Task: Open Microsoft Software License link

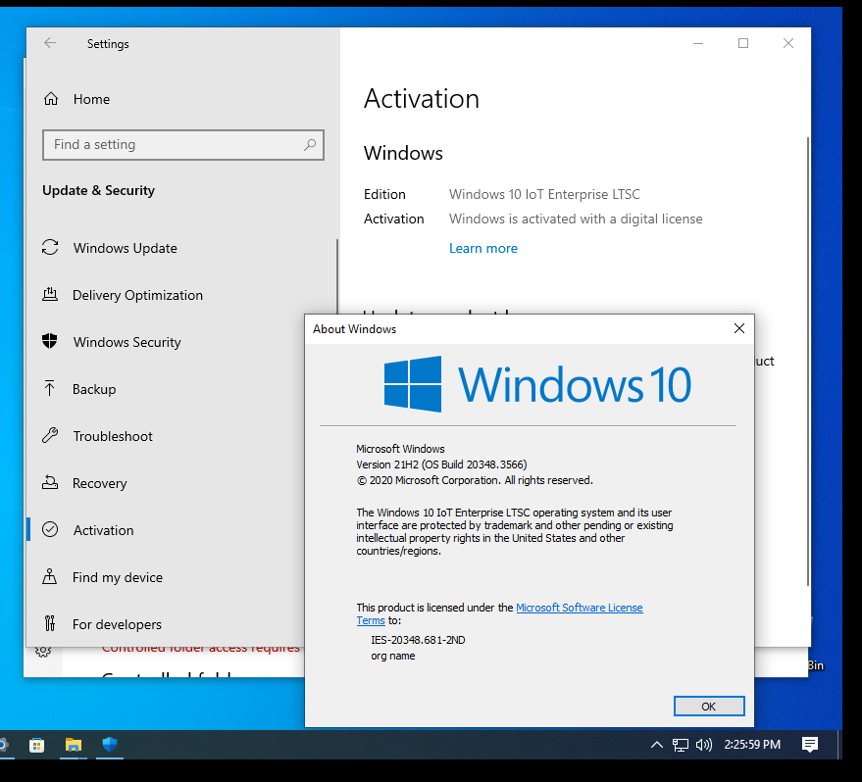Action: 580,608
